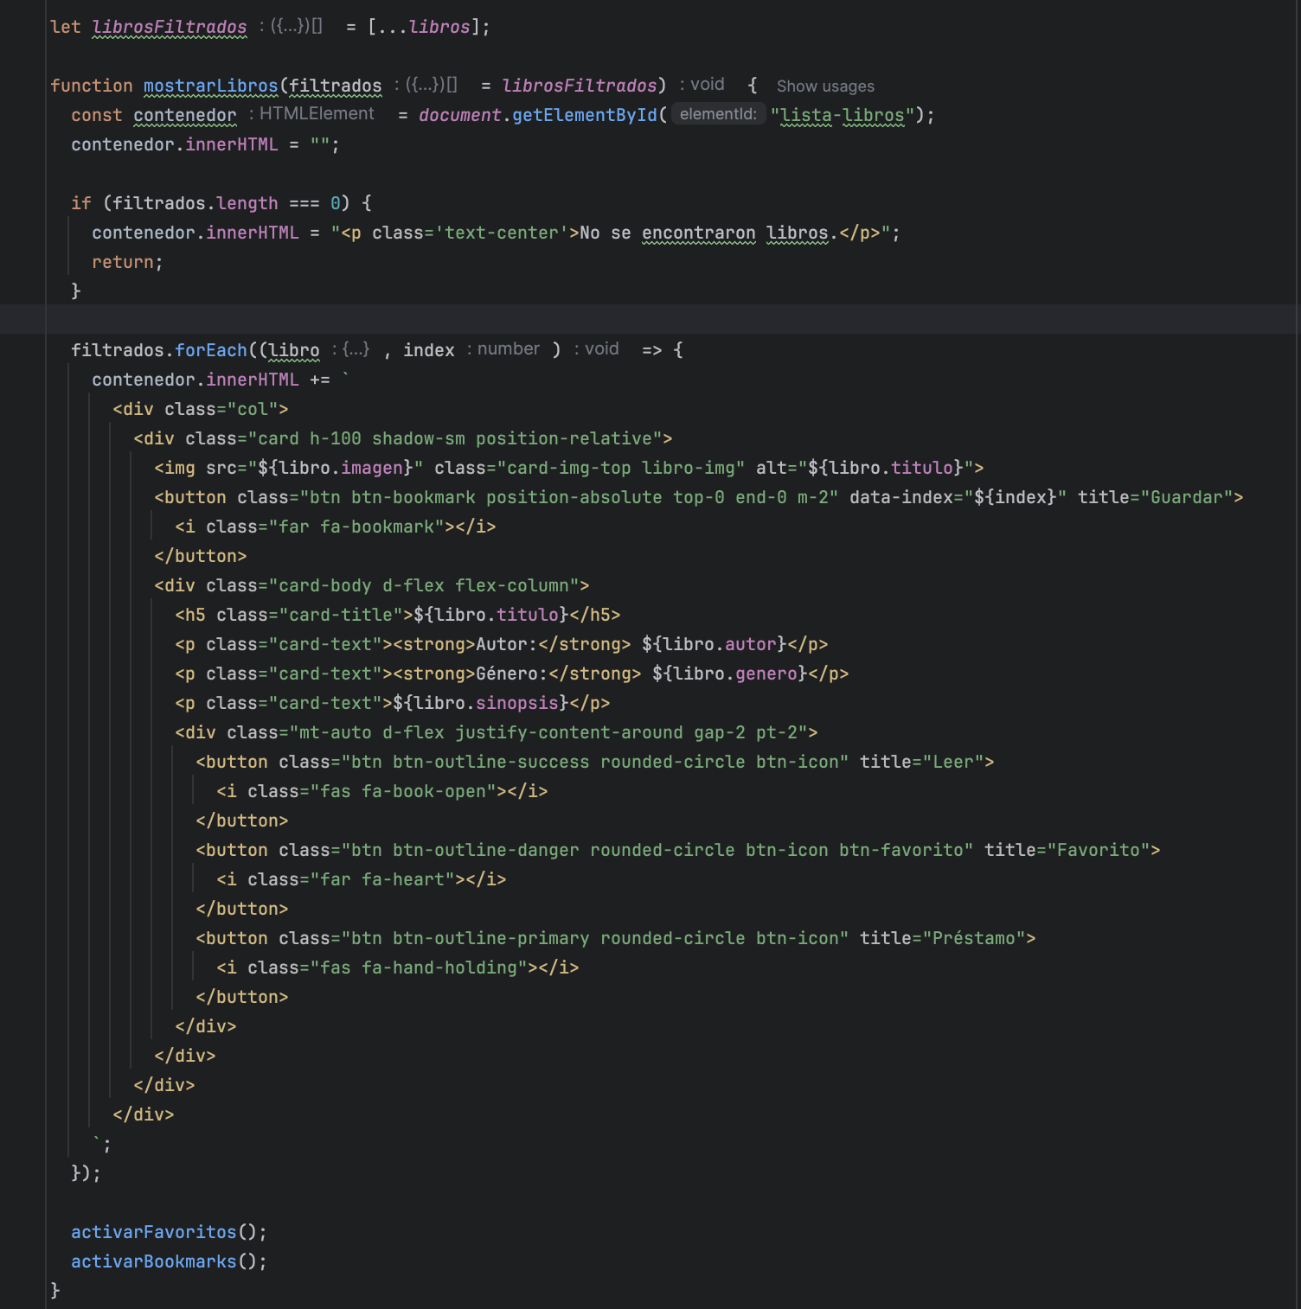Click the activarFavoritos function call
The image size is (1301, 1309).
click(154, 1232)
